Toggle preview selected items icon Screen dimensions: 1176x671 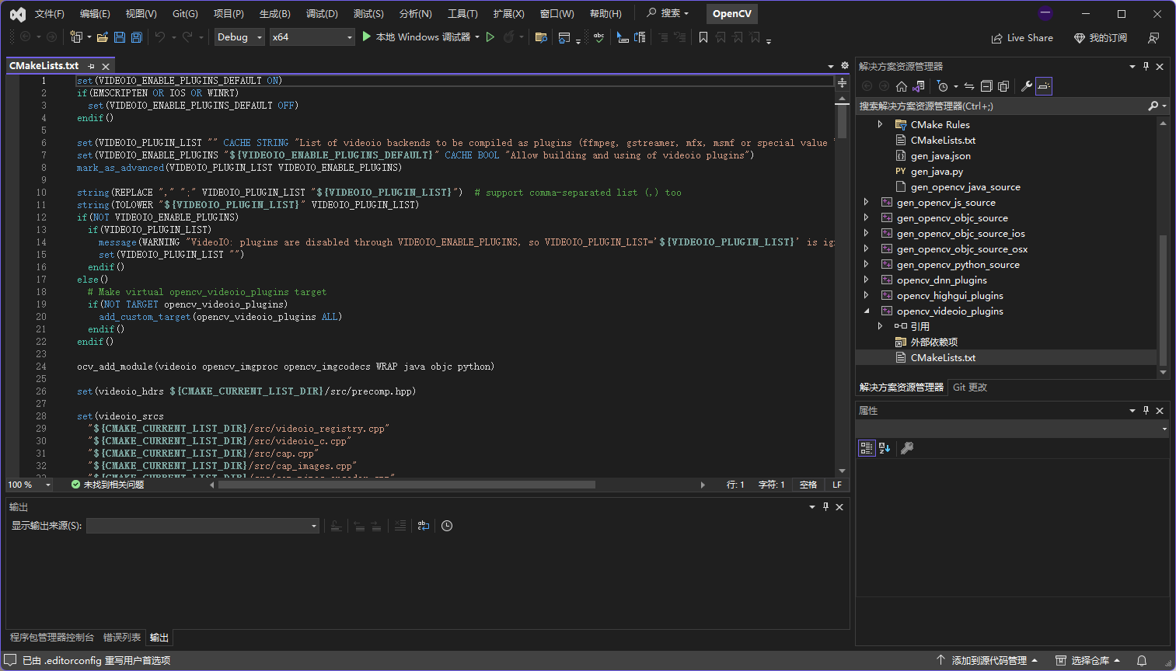coord(1044,86)
